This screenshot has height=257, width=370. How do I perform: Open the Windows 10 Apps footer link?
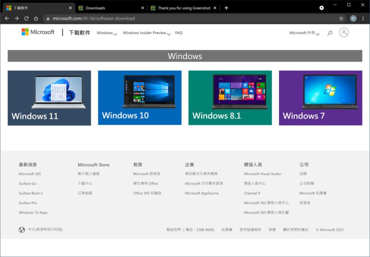(x=33, y=213)
